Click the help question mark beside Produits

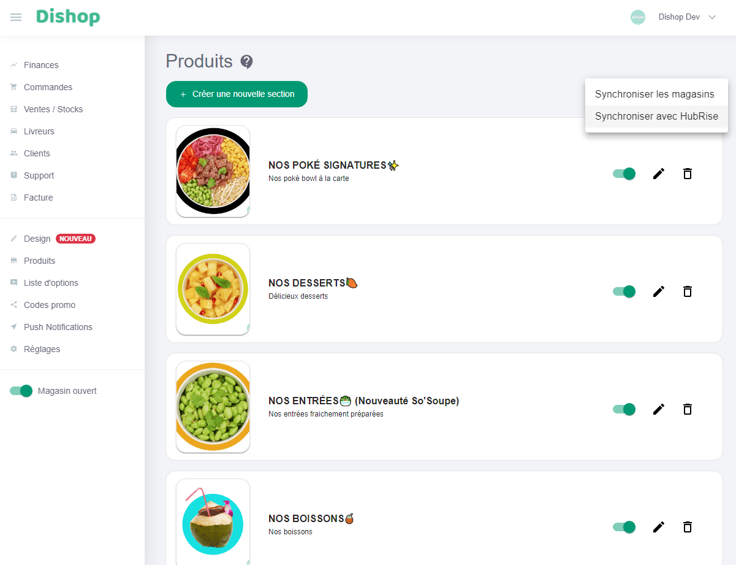click(x=246, y=61)
